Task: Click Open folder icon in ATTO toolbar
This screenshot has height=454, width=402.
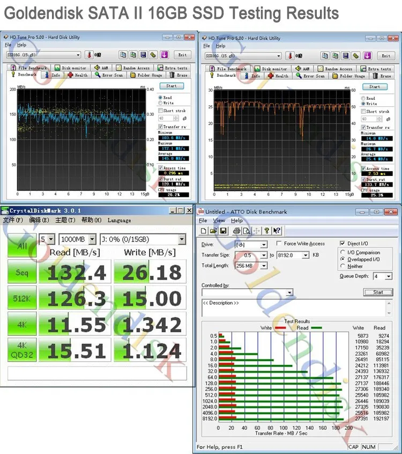Action: tap(213, 231)
